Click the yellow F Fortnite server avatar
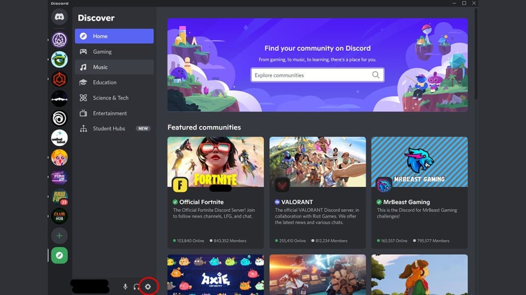Screen dimensions: 526x295 180,185
